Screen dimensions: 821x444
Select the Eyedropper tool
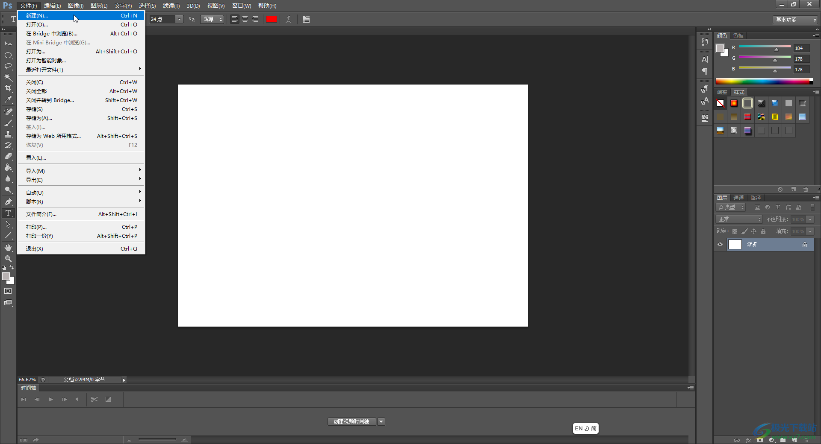8,100
